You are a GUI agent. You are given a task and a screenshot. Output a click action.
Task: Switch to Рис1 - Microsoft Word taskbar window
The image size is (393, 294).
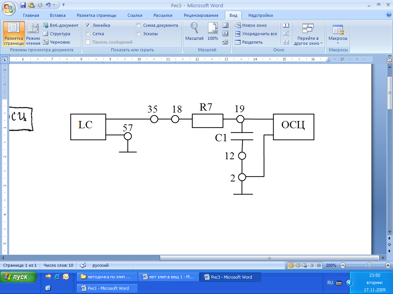107,288
